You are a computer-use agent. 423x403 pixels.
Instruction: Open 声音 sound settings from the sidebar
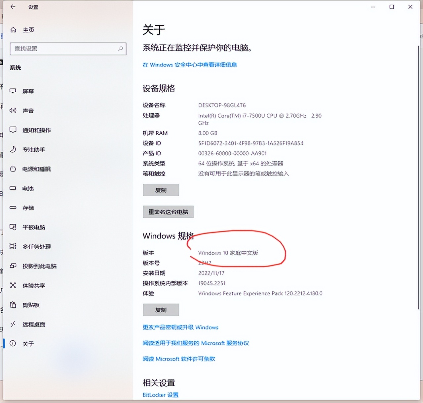pos(28,111)
